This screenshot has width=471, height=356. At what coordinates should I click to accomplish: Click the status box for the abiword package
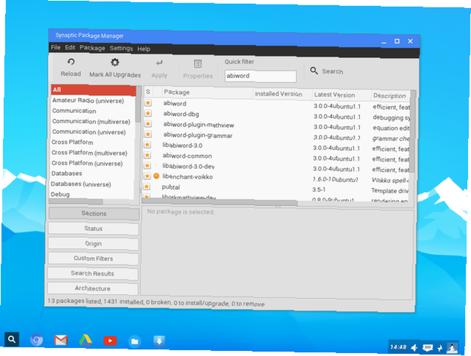tap(148, 103)
